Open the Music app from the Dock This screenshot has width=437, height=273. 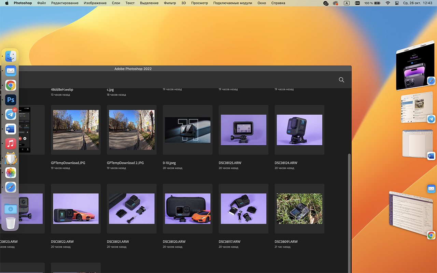click(x=11, y=143)
